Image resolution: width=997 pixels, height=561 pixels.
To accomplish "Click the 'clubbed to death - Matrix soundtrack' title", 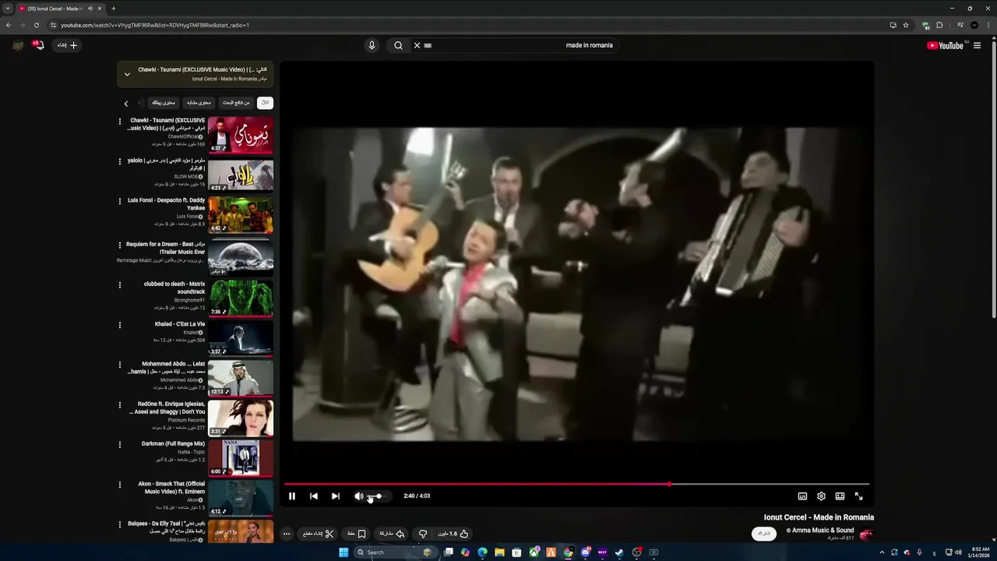I will [x=174, y=288].
